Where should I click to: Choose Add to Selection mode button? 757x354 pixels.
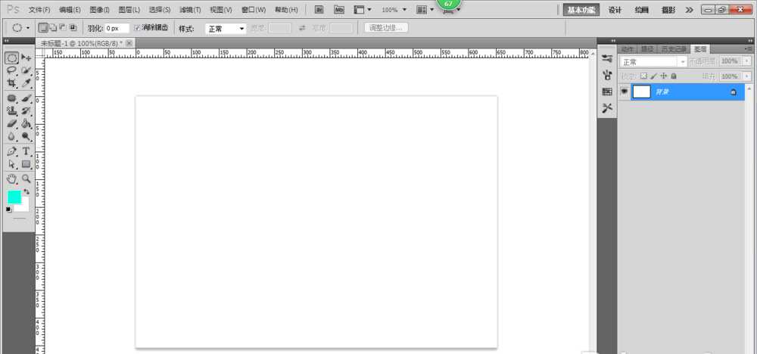pos(53,28)
